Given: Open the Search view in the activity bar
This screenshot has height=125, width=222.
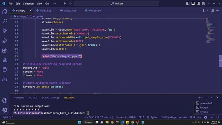Looking at the screenshot, I should pos(5,21).
